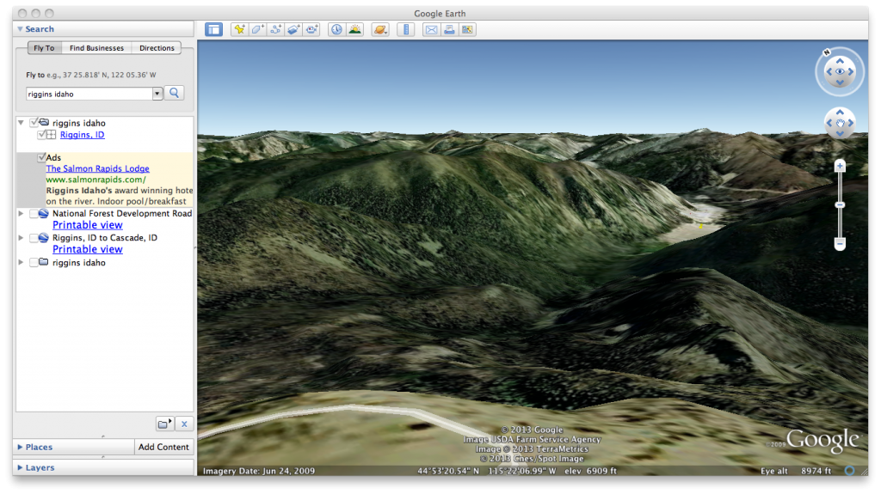Open Printable view under National Forest Road
Image resolution: width=881 pixels, height=494 pixels.
[x=88, y=225]
